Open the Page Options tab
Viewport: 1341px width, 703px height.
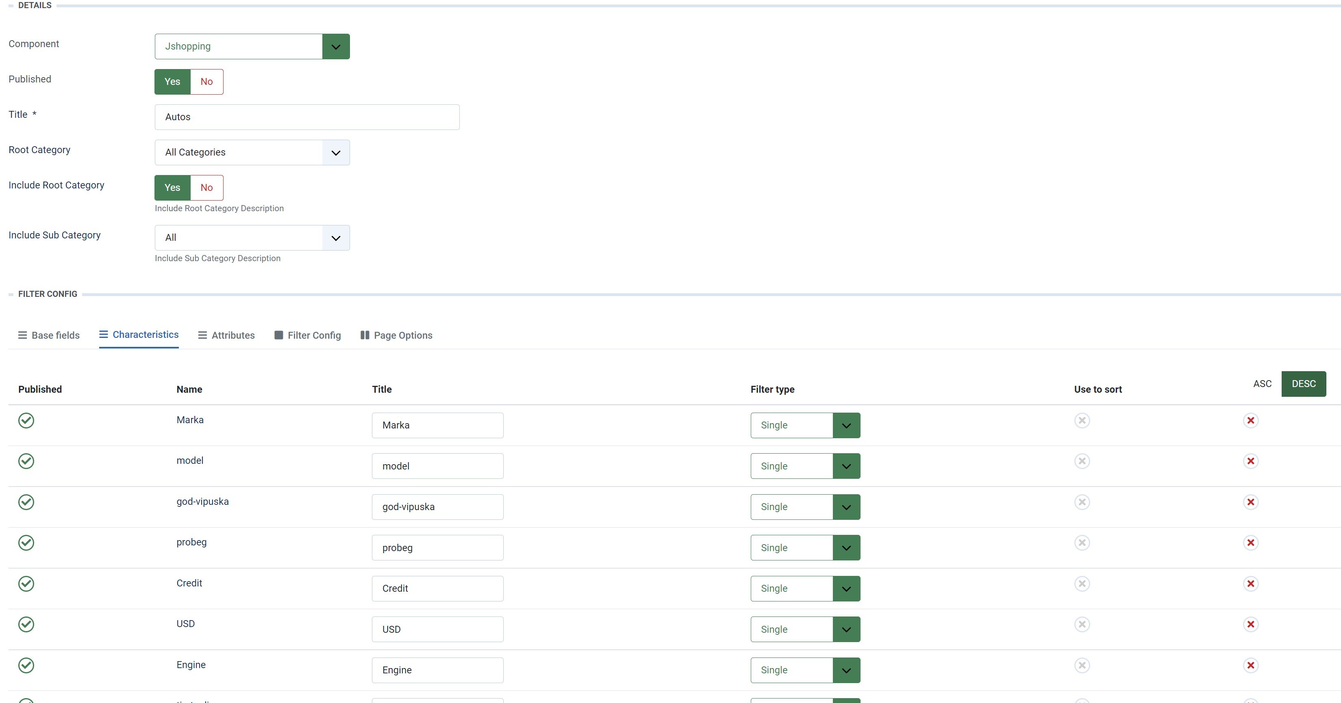click(396, 335)
